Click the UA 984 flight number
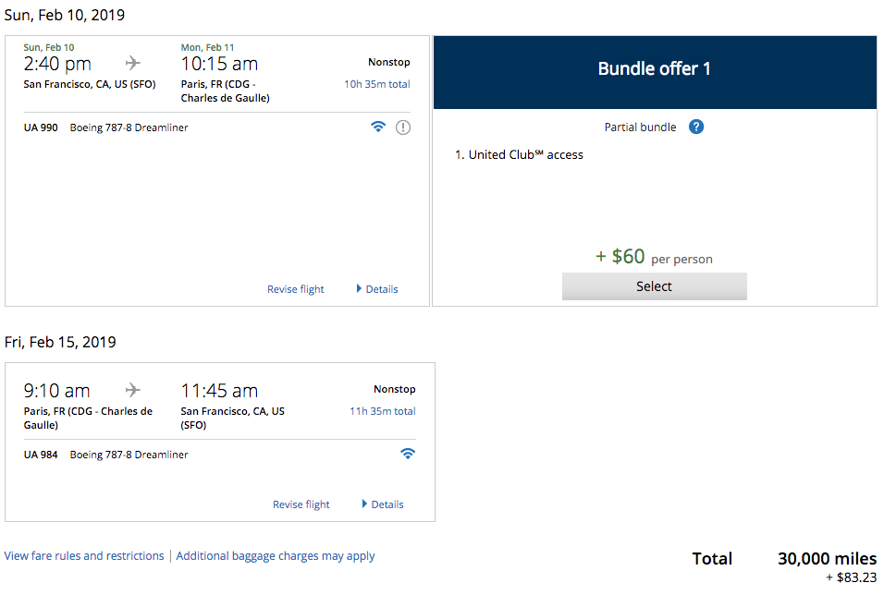 point(41,455)
